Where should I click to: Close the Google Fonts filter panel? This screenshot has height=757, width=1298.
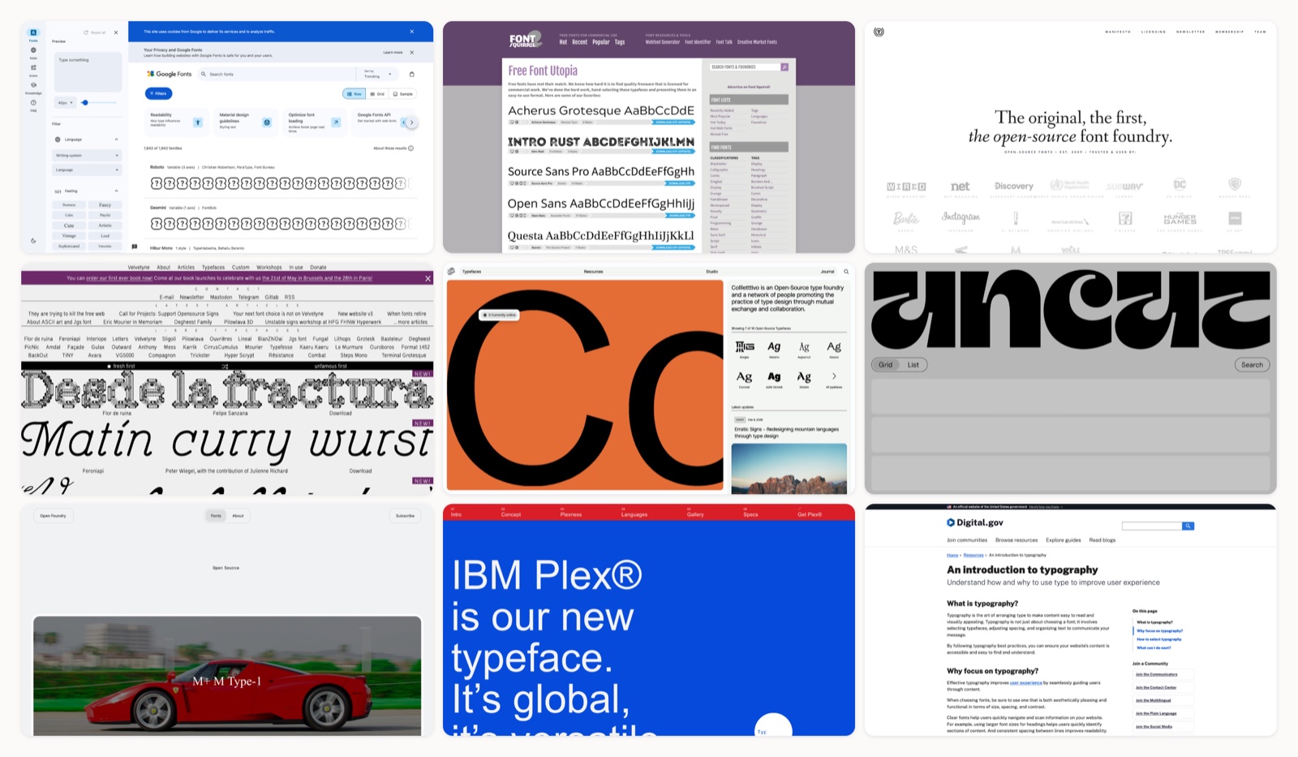pos(116,32)
